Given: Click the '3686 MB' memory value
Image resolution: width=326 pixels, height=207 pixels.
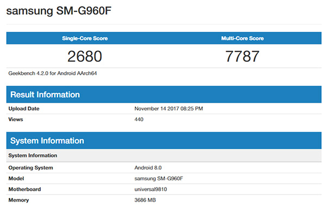Looking at the screenshot, I should coord(145,200).
